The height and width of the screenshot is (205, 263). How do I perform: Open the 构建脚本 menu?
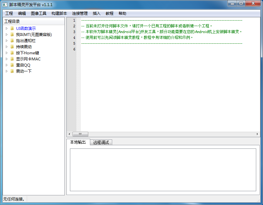(59, 13)
